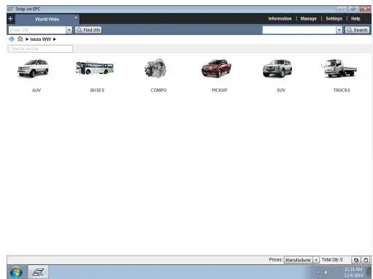This screenshot has height=279, width=373.
Task: Click the volume icon in system tray
Action: point(326,272)
